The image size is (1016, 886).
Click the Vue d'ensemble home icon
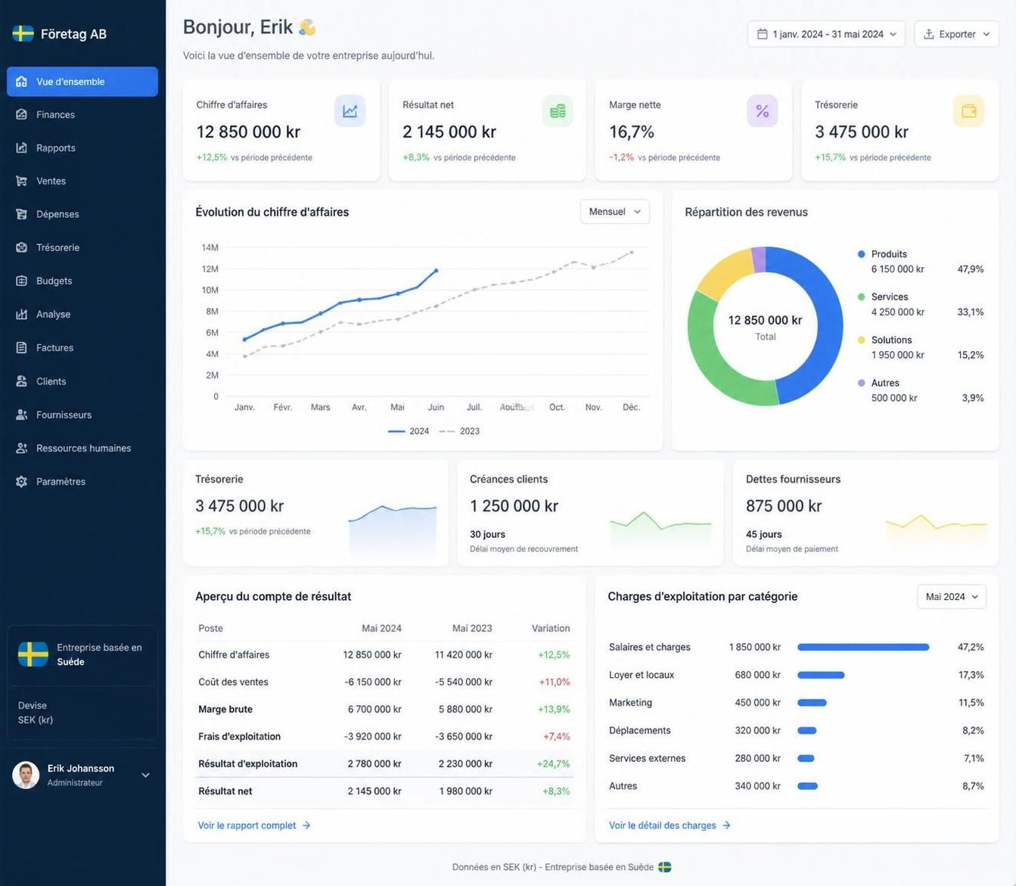click(21, 82)
